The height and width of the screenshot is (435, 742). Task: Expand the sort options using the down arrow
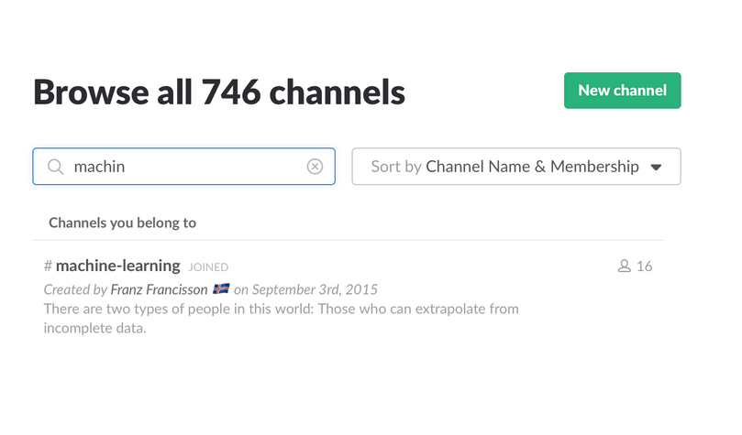tap(656, 167)
